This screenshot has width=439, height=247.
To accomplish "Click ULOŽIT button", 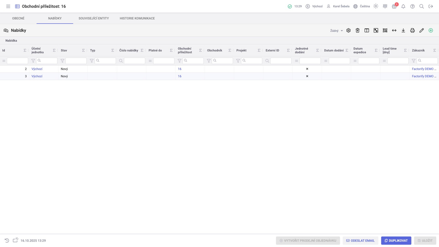I will [x=425, y=241].
